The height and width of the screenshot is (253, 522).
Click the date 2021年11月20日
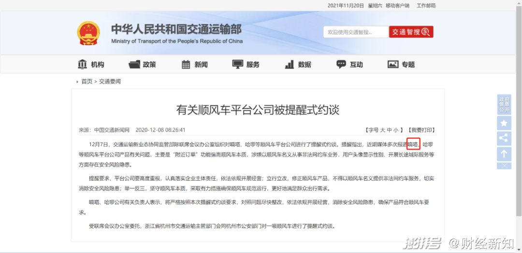[x=346, y=6]
